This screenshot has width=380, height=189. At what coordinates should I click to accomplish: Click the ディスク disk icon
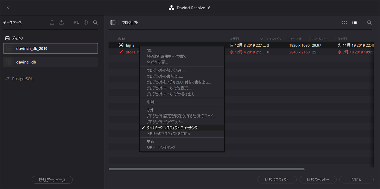point(8,38)
